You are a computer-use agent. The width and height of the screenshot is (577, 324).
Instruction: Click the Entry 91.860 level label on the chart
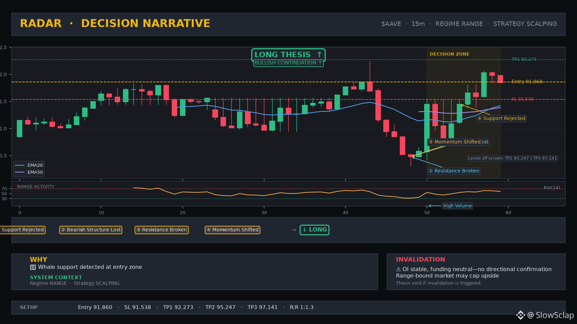coord(527,82)
